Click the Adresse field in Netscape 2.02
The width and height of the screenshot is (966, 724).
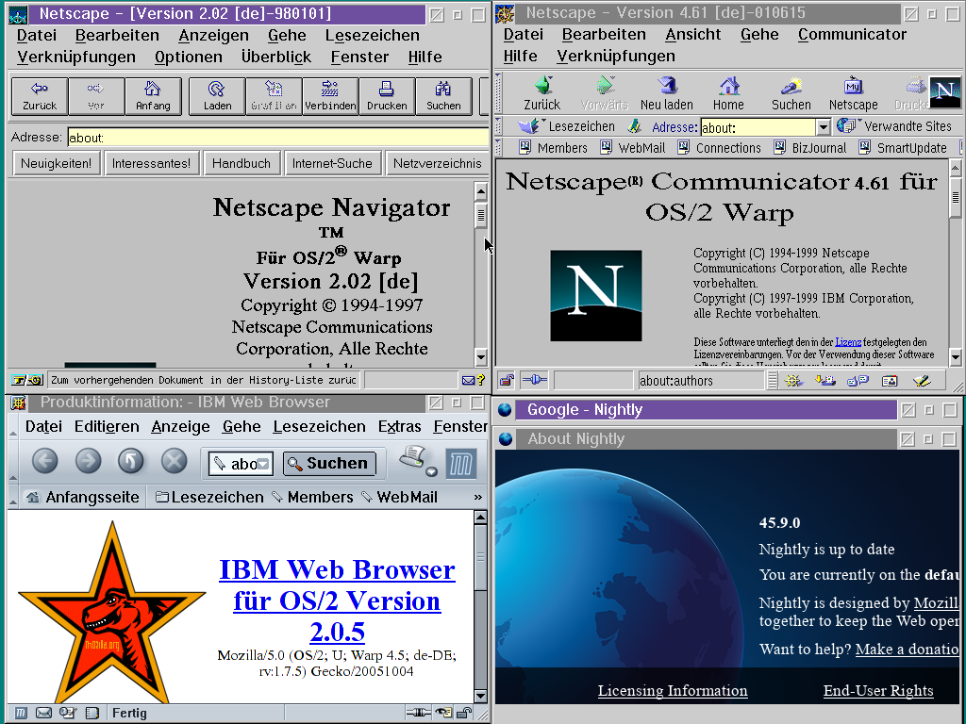click(278, 138)
